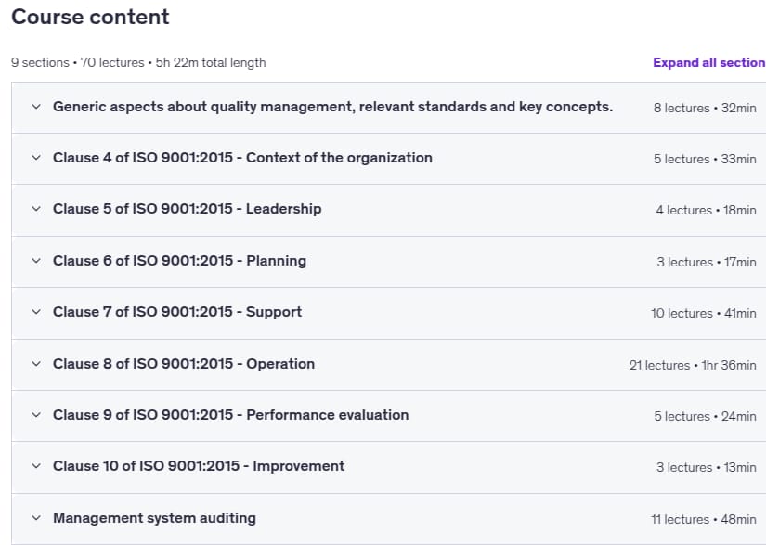Click the 10 lectures • 41min label
Viewport: 766px width, 545px height.
click(704, 314)
